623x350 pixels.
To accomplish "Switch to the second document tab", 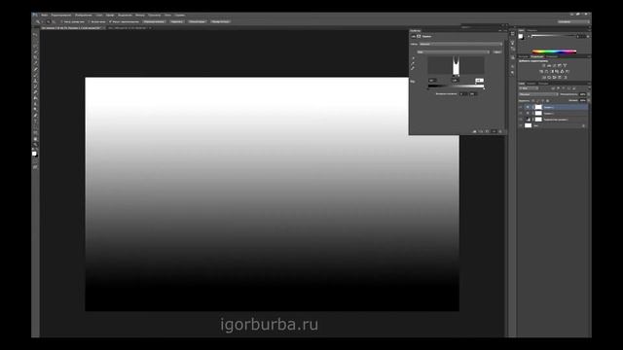I will coord(129,28).
